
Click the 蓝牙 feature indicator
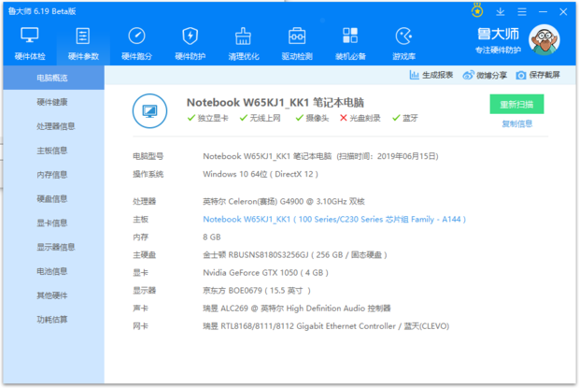[405, 118]
